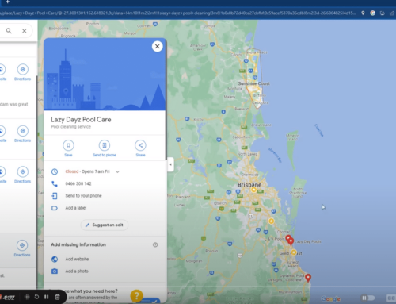
Task: Click Directions icon above 'dam was great' review
Action: 23,69
